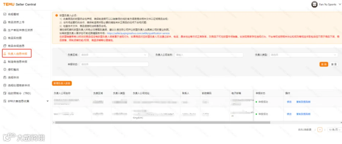Click the 生产者延伸责任资质 sidebar icon

point(5,30)
